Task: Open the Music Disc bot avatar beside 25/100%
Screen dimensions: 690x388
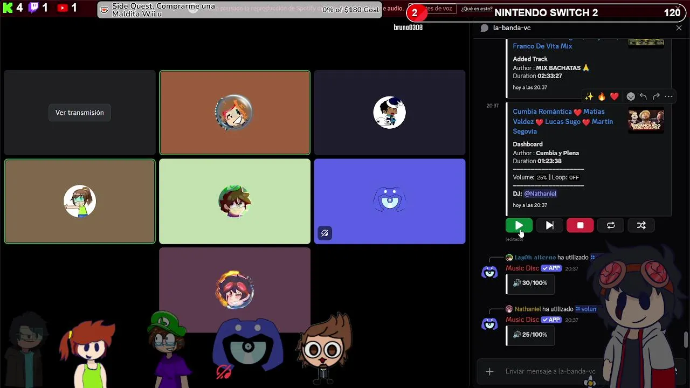Action: click(x=489, y=324)
